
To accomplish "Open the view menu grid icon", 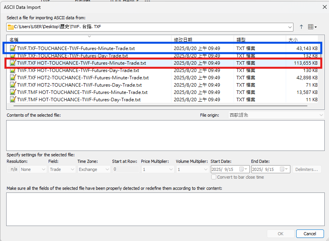I will coord(312,27).
